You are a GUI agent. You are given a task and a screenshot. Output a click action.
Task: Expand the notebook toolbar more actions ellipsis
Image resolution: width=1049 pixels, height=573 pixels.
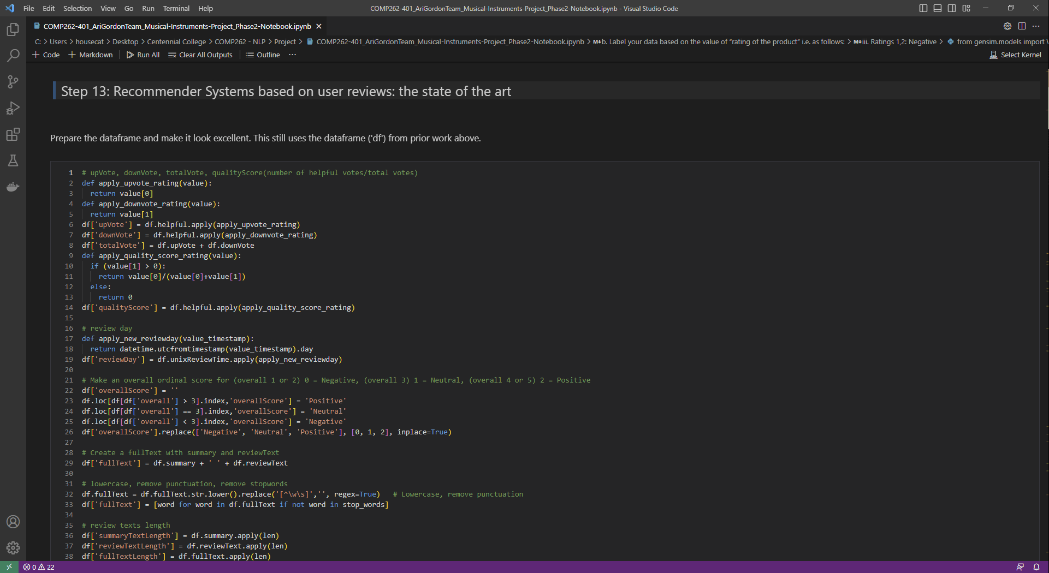293,55
